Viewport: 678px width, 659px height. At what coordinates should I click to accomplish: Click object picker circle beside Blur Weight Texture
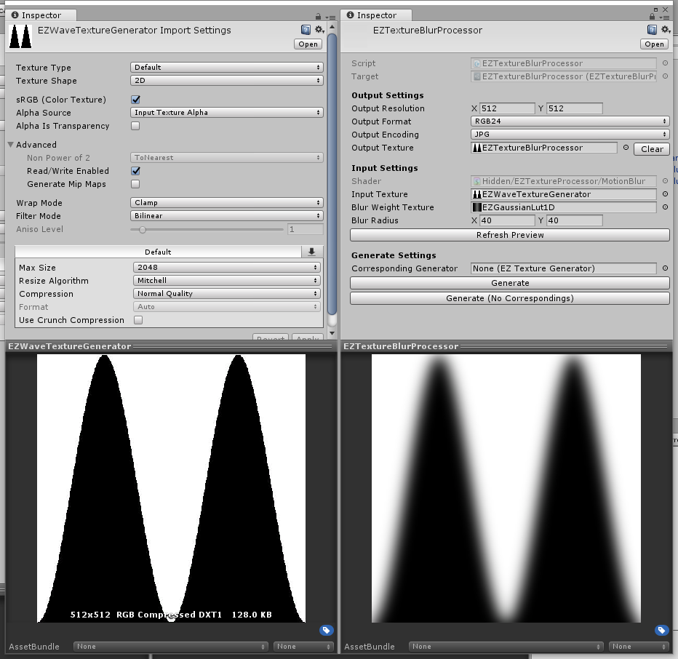point(665,207)
